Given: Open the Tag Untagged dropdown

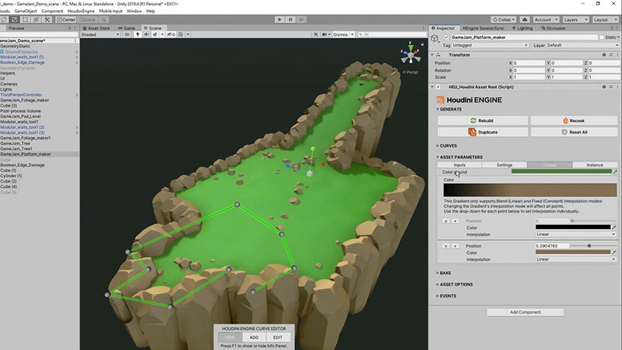Looking at the screenshot, I should point(490,45).
